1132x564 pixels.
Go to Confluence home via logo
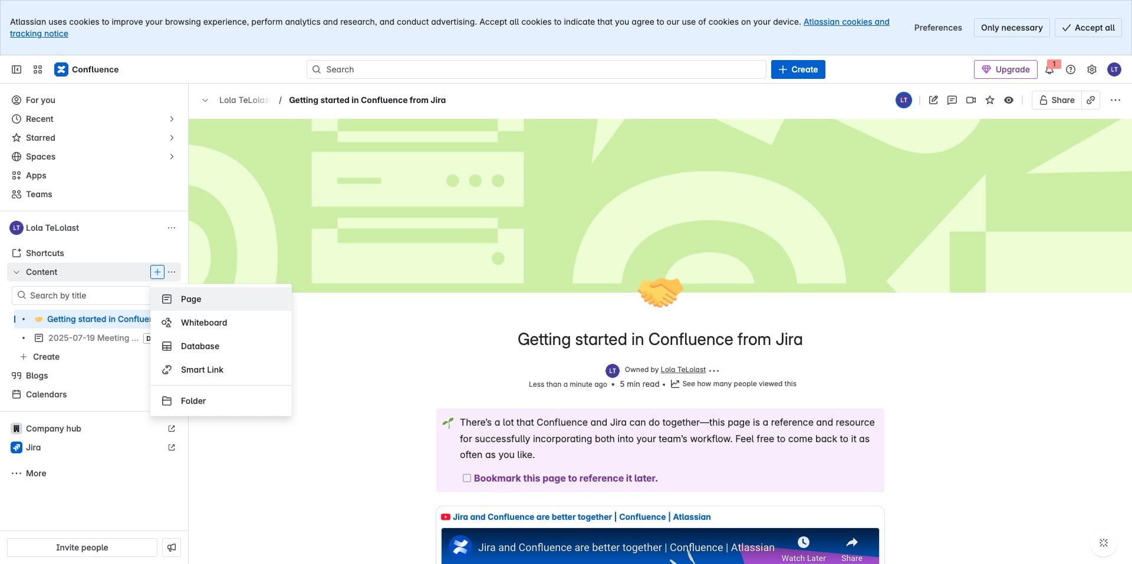click(87, 69)
